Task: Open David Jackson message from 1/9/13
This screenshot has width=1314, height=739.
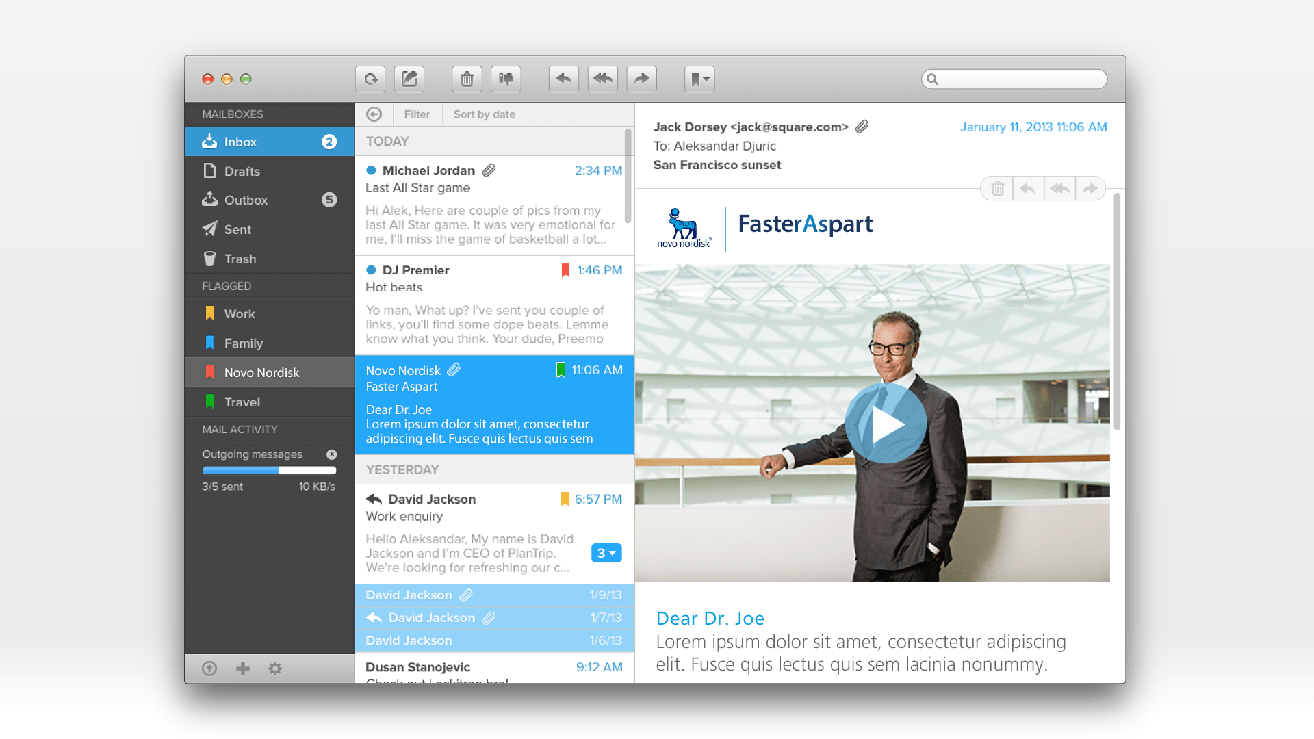Action: point(494,595)
